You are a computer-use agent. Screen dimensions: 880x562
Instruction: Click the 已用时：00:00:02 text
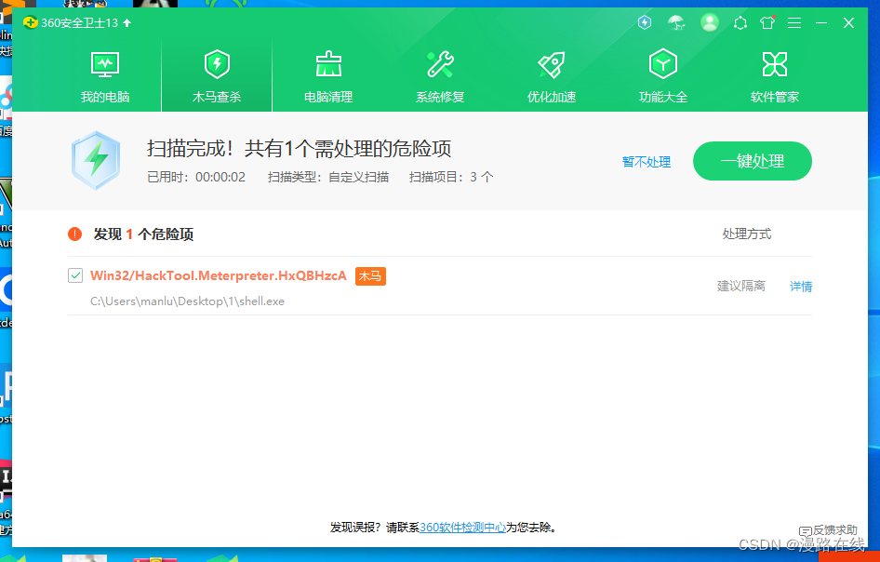(196, 178)
